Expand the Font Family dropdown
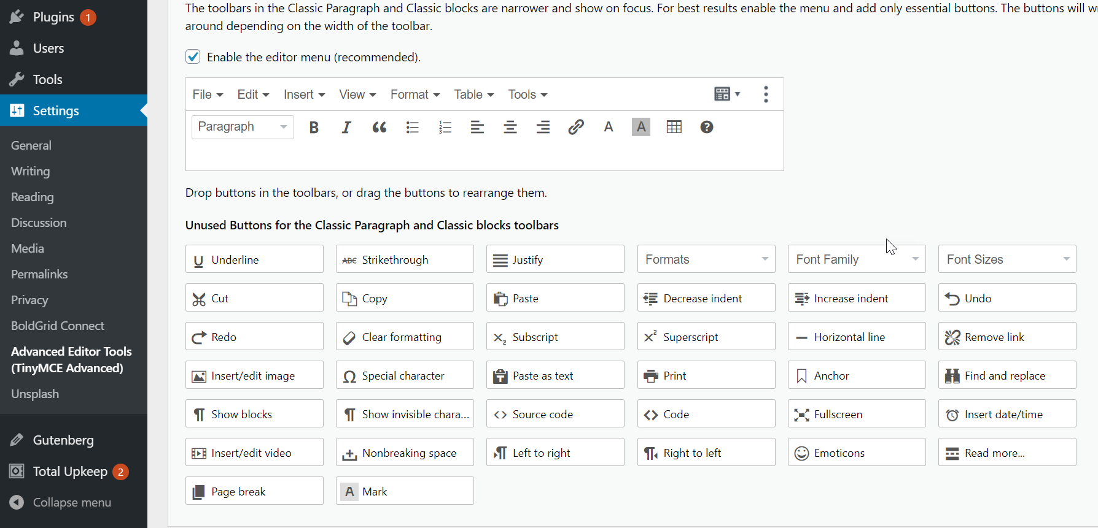Viewport: 1098px width, 528px height. (857, 259)
